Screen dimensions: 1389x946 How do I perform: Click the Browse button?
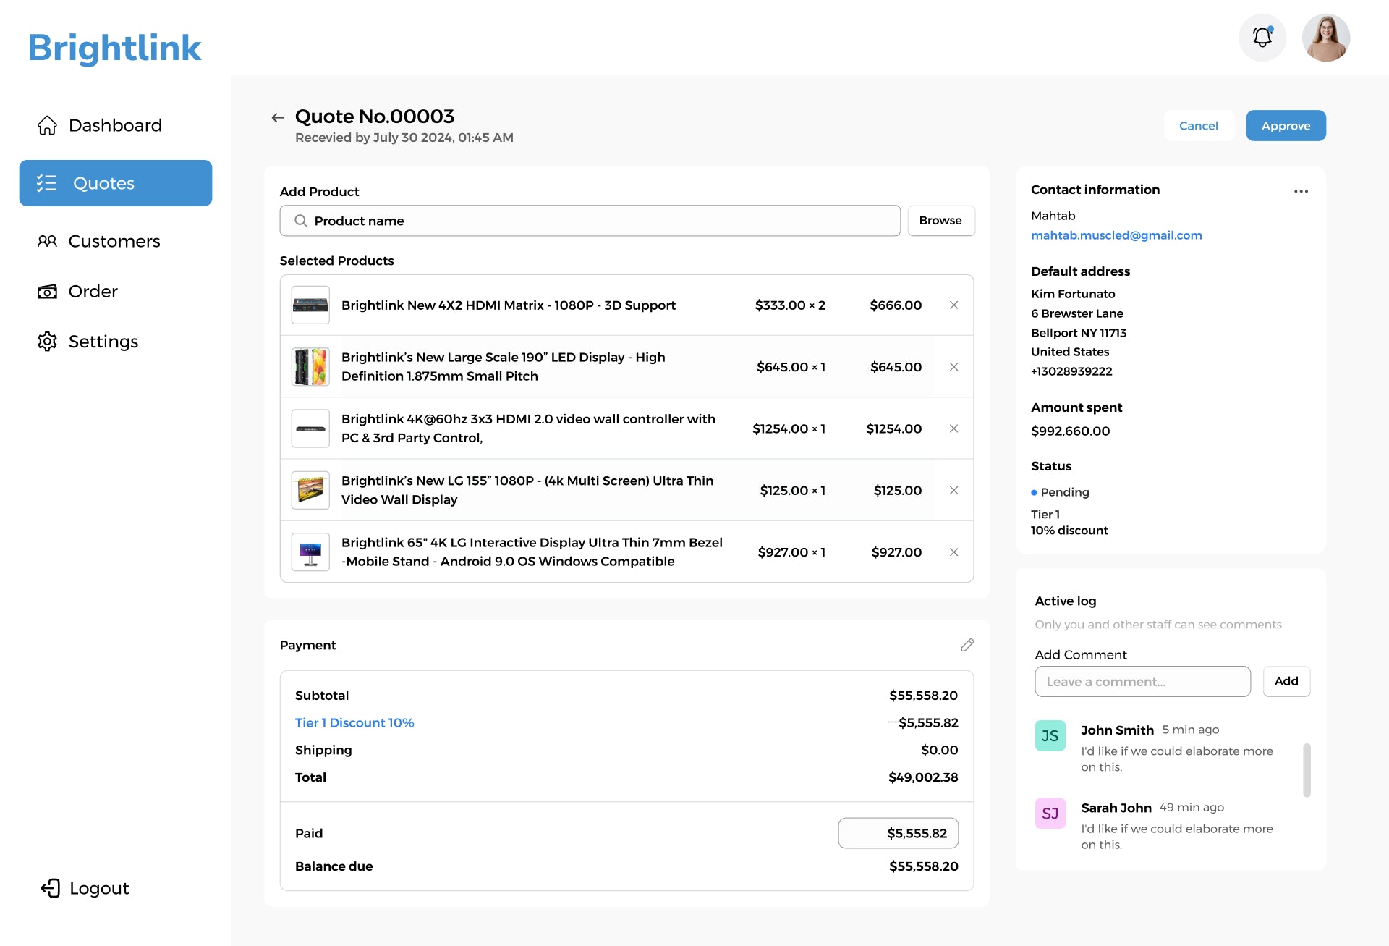(940, 221)
